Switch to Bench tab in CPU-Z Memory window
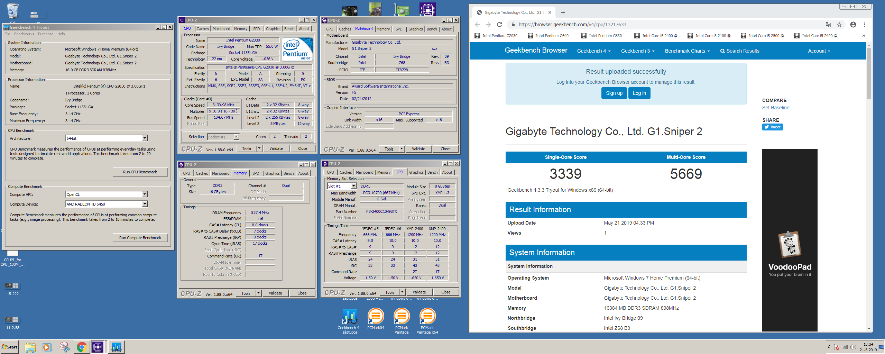The height and width of the screenshot is (354, 885). (289, 173)
